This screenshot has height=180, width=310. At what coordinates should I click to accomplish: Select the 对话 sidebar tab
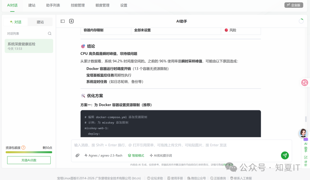click(15, 22)
